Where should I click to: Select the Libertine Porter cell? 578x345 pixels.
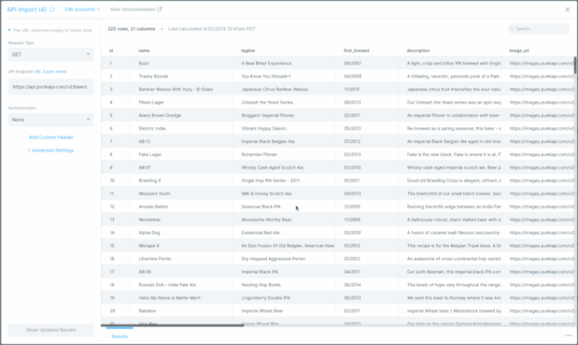(x=181, y=259)
